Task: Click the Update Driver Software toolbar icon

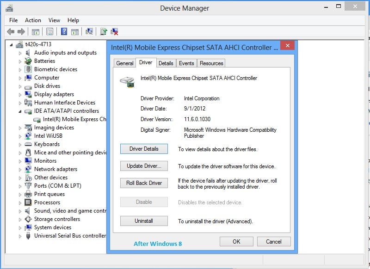Action: [103, 31]
